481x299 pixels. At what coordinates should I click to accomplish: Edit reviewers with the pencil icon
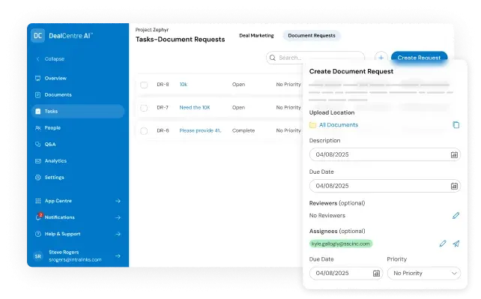click(x=456, y=216)
